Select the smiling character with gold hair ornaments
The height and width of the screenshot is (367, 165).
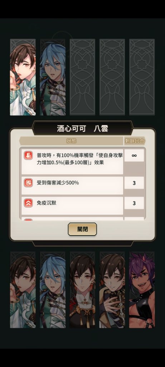tap(112, 290)
